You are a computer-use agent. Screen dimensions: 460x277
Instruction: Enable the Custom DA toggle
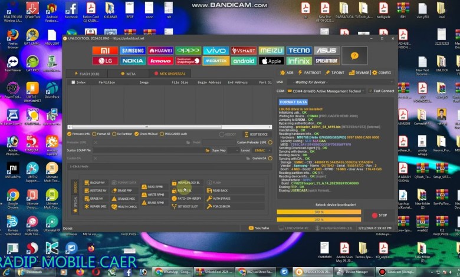tap(270, 159)
